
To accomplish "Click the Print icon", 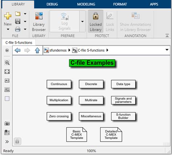I will (x=18, y=29).
